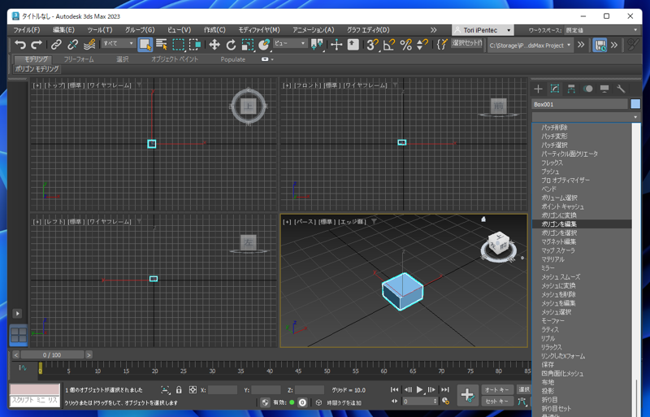Screen dimensions: 650x417
Task: Click the Select and Place icon
Action: point(264,45)
